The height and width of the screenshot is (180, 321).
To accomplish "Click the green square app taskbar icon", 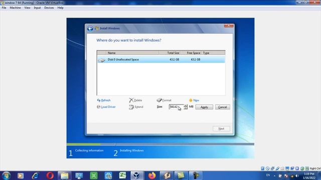I will click(94, 175).
